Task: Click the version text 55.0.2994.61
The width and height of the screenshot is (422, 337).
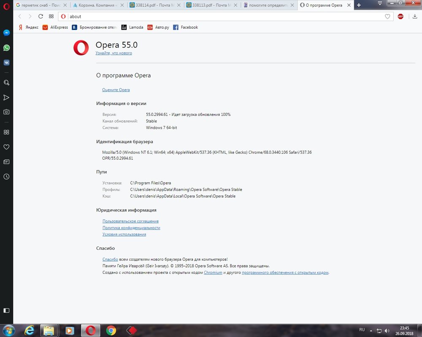Action: tap(157, 115)
